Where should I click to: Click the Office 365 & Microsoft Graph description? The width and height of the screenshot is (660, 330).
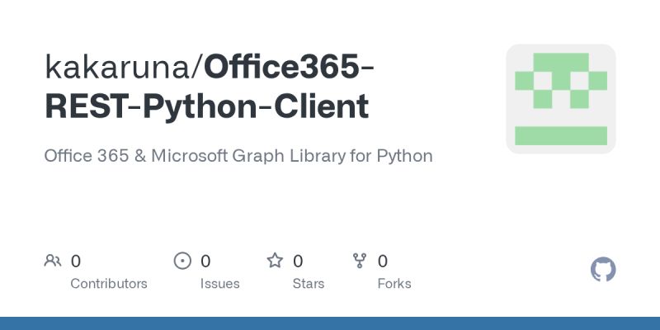click(238, 155)
